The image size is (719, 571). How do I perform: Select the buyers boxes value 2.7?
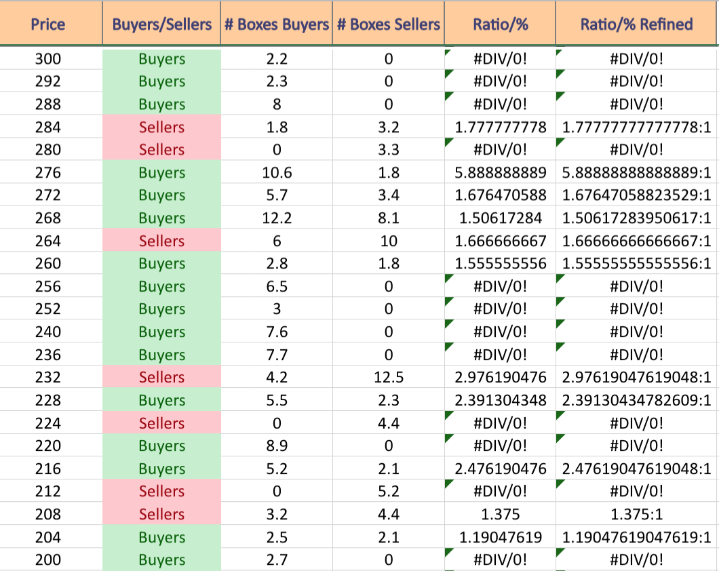click(277, 559)
